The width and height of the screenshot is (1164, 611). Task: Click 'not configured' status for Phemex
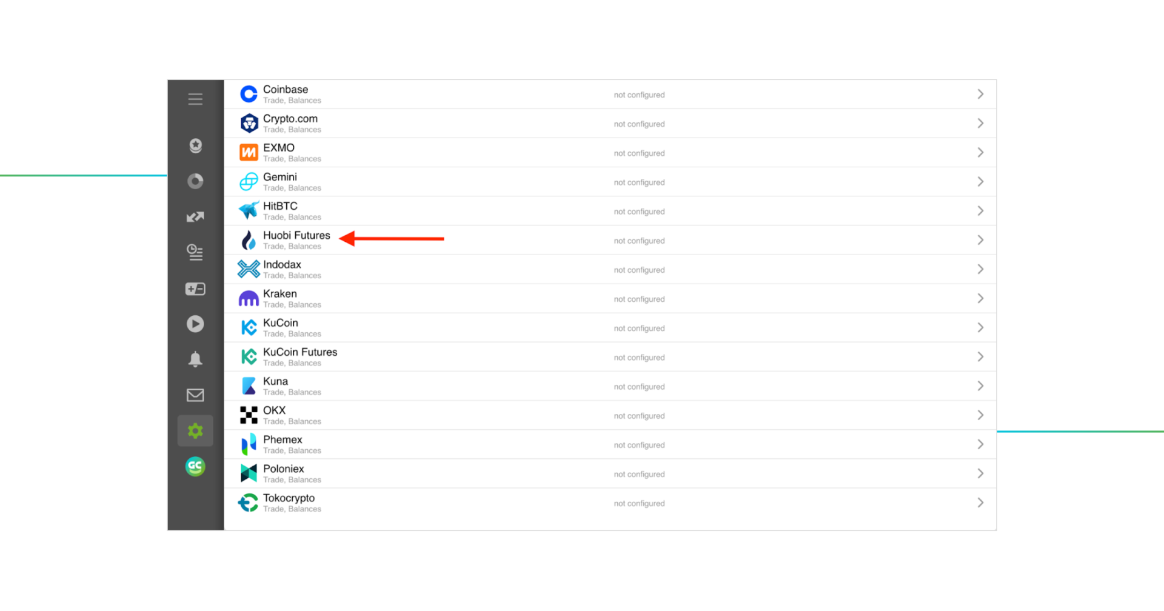[639, 445]
